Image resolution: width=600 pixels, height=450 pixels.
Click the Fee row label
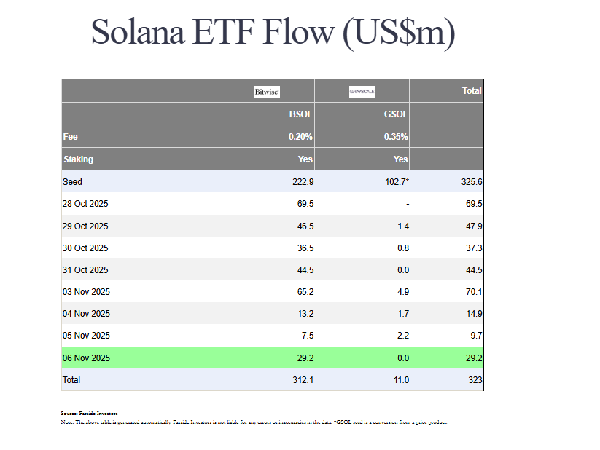pos(71,137)
